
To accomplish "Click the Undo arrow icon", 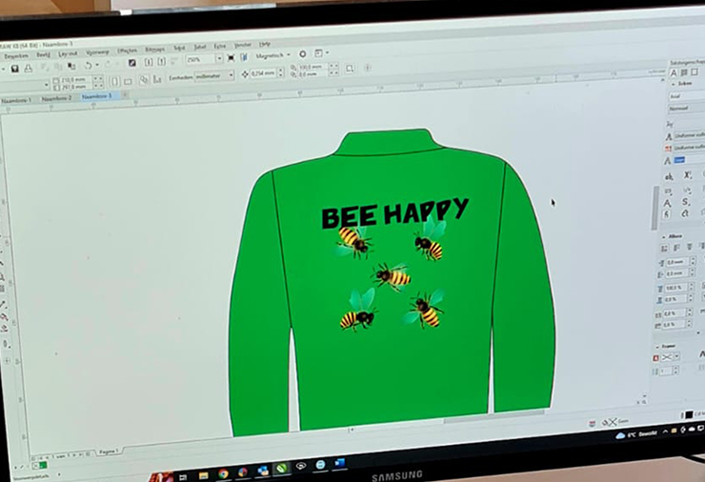I will point(87,65).
